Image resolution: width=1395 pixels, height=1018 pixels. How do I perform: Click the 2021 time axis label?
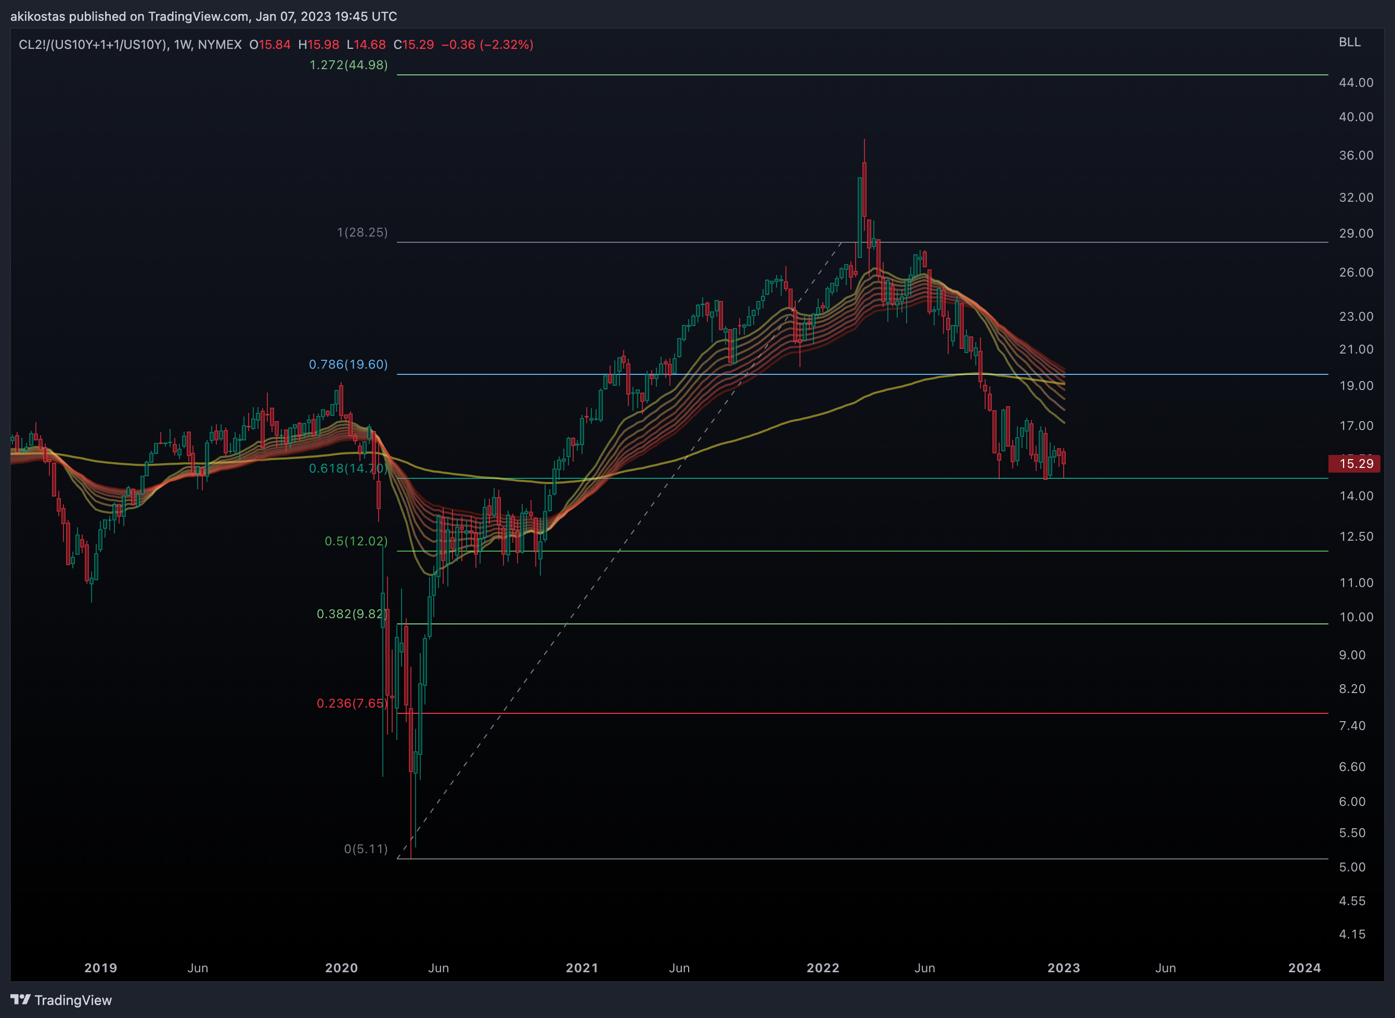pyautogui.click(x=582, y=968)
